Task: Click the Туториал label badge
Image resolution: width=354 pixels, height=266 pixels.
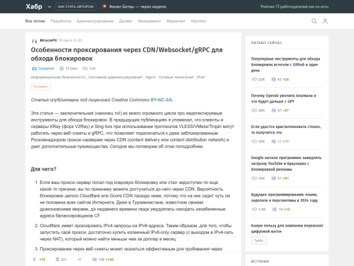Action: click(41, 87)
